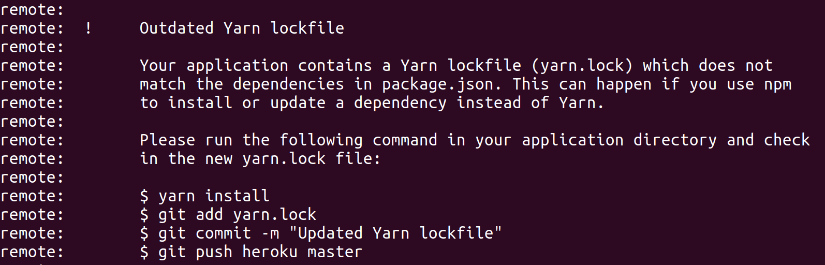Click the word "package.json" in the message
Screen dimensions: 825x265
[437, 84]
